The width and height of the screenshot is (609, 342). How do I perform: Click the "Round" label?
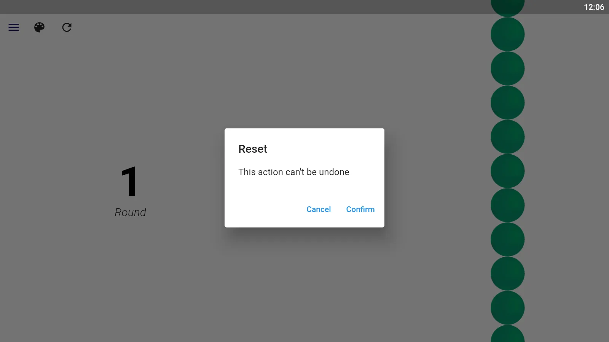point(131,212)
